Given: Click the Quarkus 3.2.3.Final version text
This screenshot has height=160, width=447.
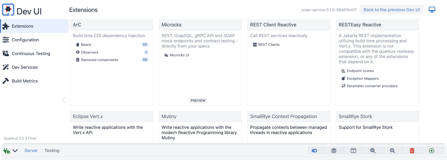Looking at the screenshot, I should [x=20, y=138].
